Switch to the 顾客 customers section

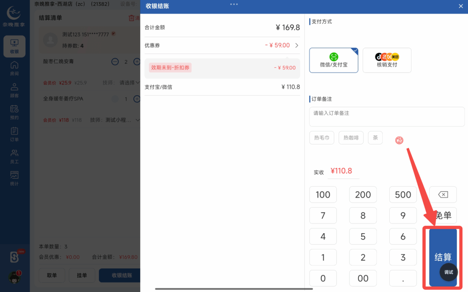14,89
